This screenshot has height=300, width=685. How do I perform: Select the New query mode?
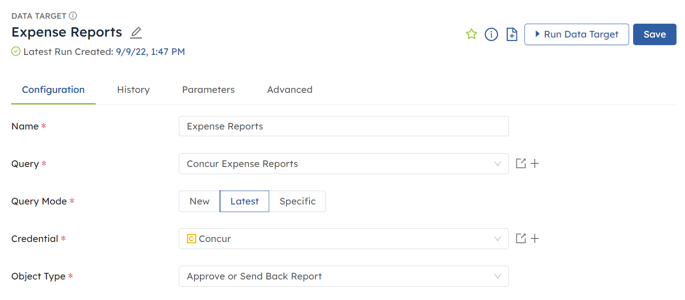tap(199, 201)
